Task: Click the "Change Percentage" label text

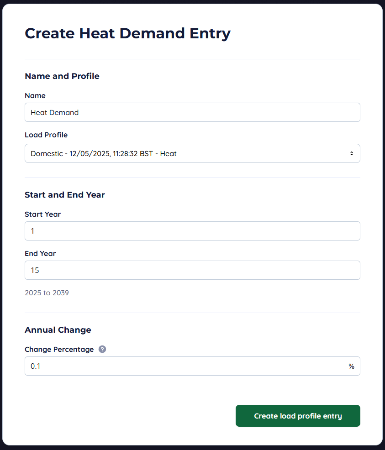Action: point(59,349)
